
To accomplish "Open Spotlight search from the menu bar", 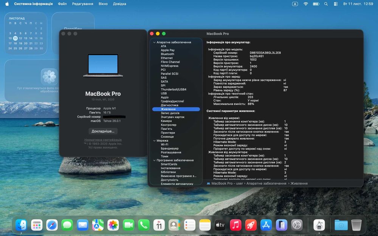I will coord(326,4).
